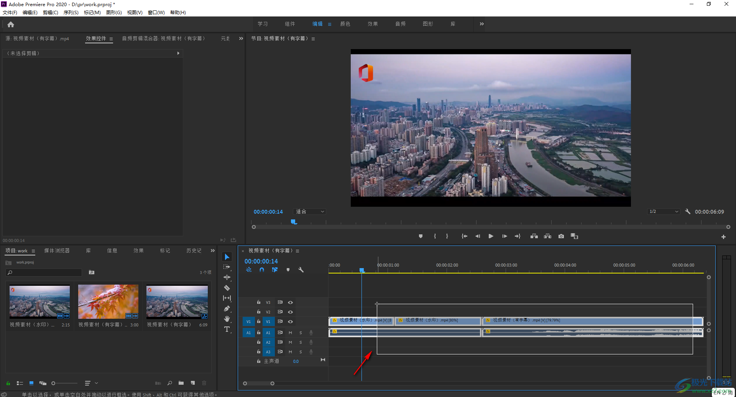736x397 pixels.
Task: Select the Pen tool
Action: click(x=227, y=308)
